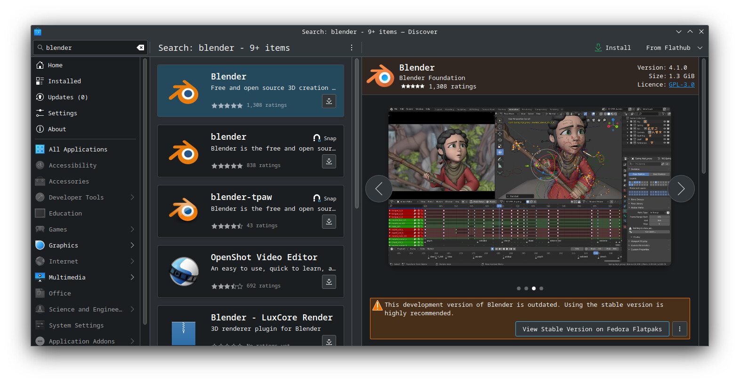Open the About page
This screenshot has width=740, height=383.
[x=87, y=129]
